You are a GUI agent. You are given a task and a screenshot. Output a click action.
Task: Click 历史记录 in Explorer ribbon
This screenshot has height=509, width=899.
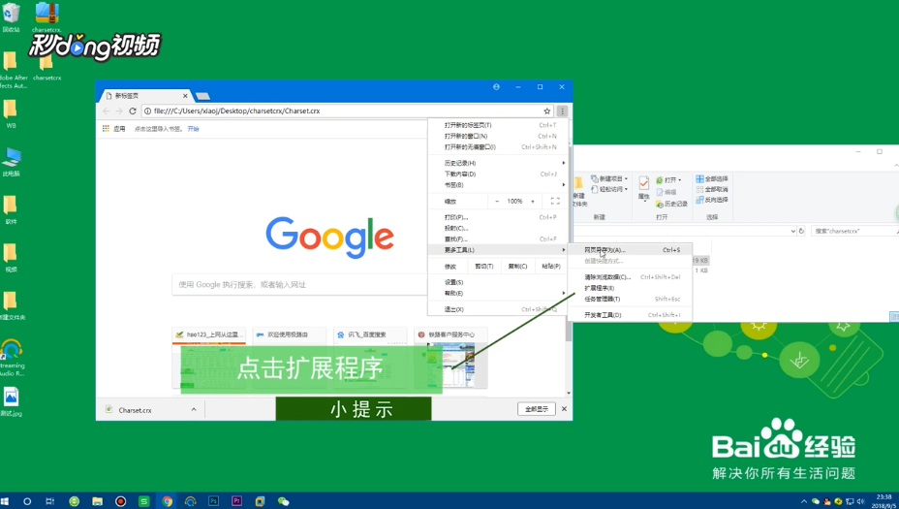pyautogui.click(x=672, y=204)
